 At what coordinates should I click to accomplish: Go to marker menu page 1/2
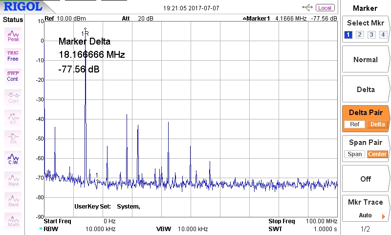(366, 229)
